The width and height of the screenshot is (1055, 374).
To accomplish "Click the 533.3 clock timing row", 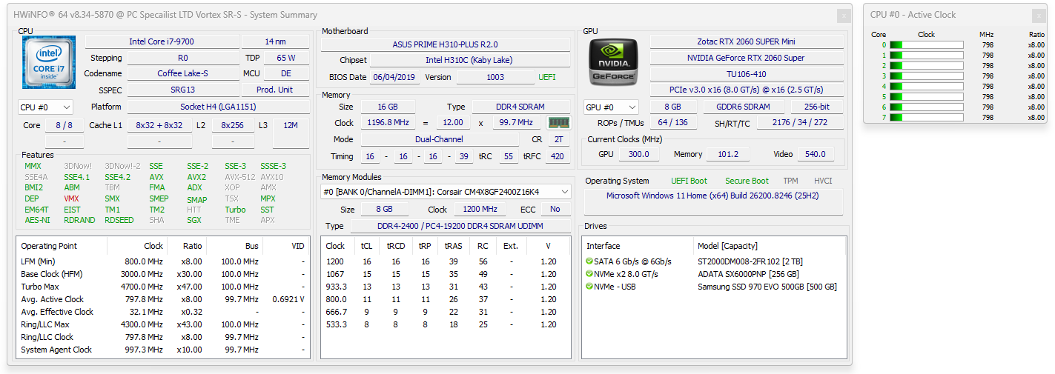I will 446,324.
